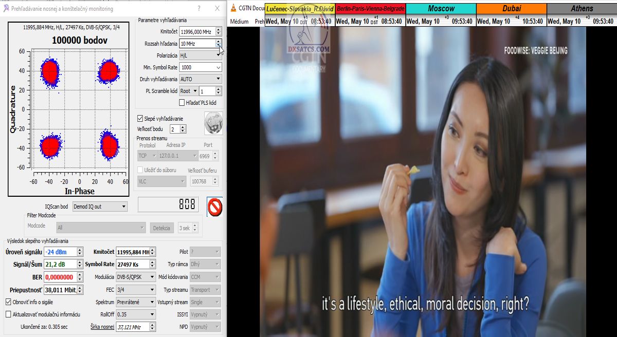Uncheck Obnoviť info o signále checkbox

pos(8,302)
